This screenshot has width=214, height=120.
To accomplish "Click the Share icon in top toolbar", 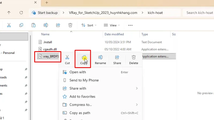I will tap(58, 25).
